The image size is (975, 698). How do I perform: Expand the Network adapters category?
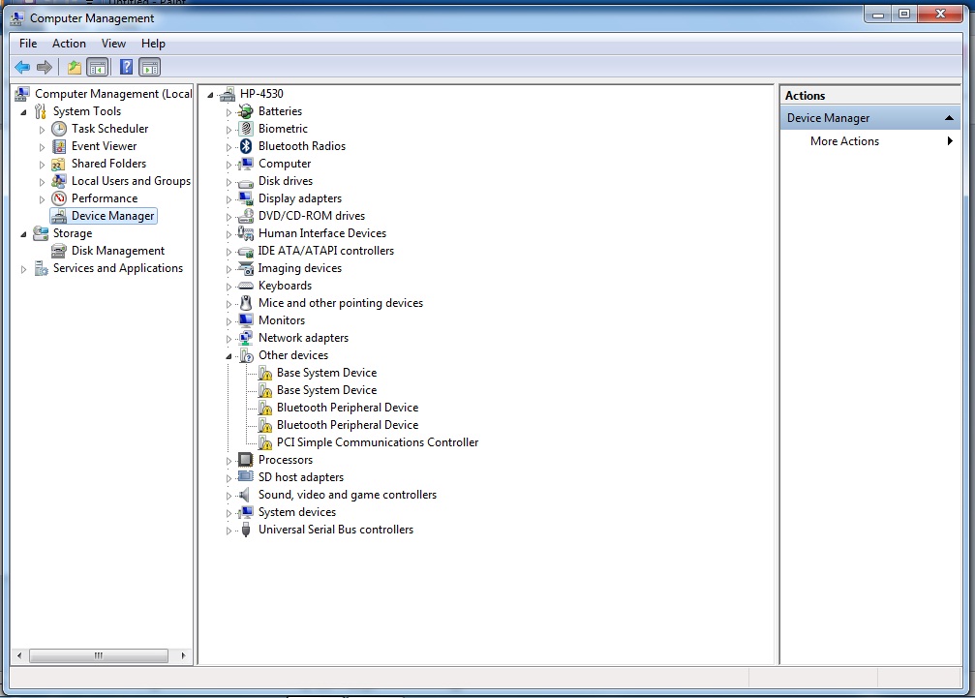click(228, 338)
